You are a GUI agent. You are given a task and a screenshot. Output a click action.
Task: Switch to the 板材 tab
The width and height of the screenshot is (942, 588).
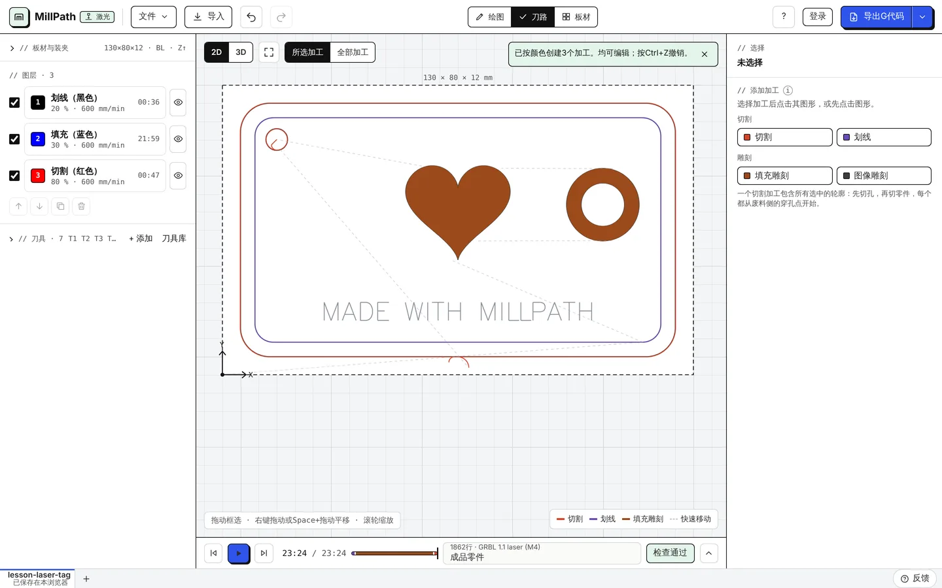tap(576, 17)
